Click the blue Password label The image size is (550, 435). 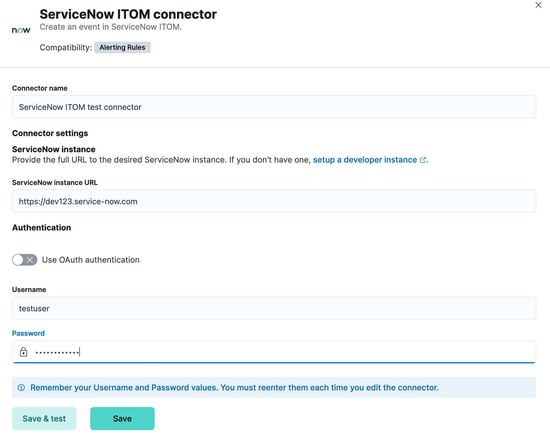(28, 333)
